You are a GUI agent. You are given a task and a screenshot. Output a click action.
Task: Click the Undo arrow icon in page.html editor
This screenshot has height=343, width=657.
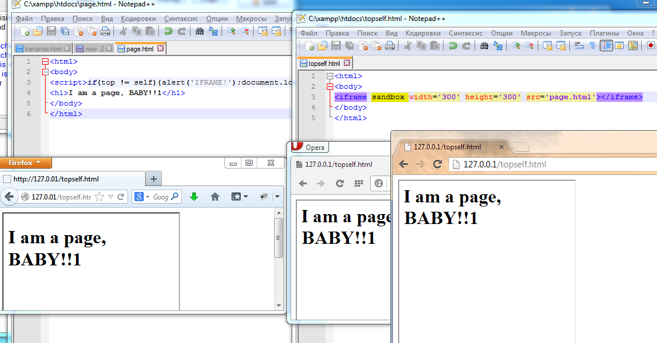168,32
